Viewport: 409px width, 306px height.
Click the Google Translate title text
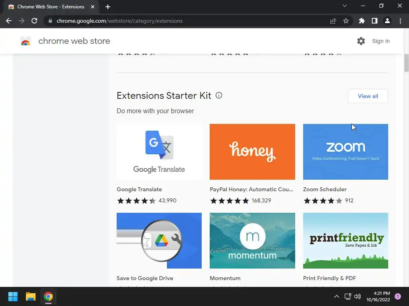[x=139, y=189]
